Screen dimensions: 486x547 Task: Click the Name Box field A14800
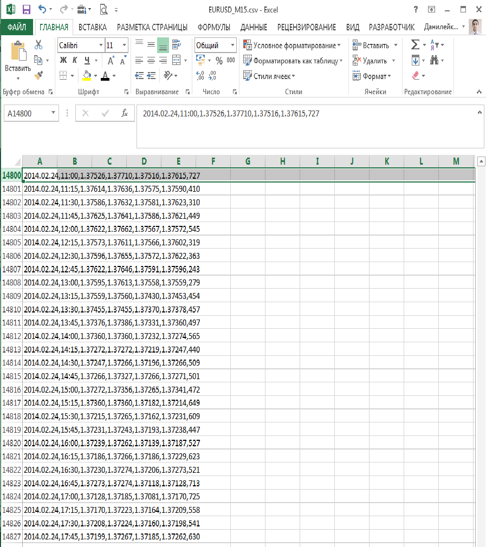[27, 113]
